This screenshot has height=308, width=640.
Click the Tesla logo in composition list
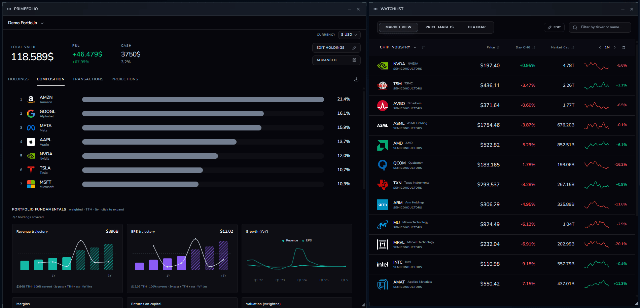point(31,170)
